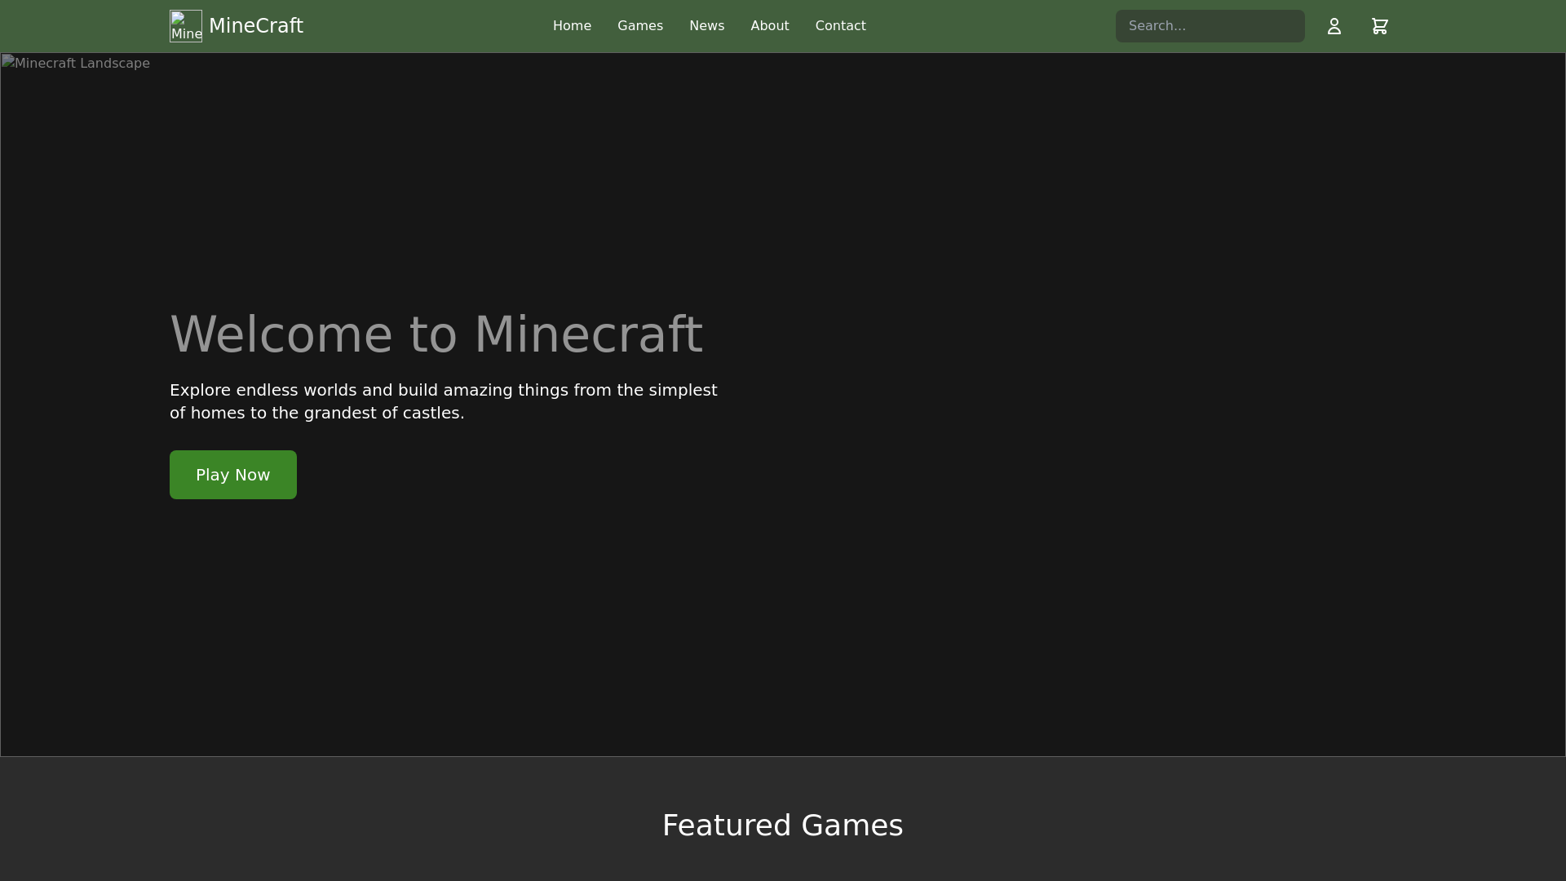Click the Play Now button

tap(232, 474)
